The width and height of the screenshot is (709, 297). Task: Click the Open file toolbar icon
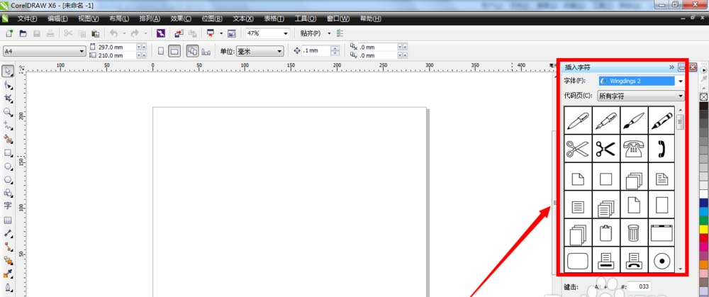pyautogui.click(x=23, y=33)
